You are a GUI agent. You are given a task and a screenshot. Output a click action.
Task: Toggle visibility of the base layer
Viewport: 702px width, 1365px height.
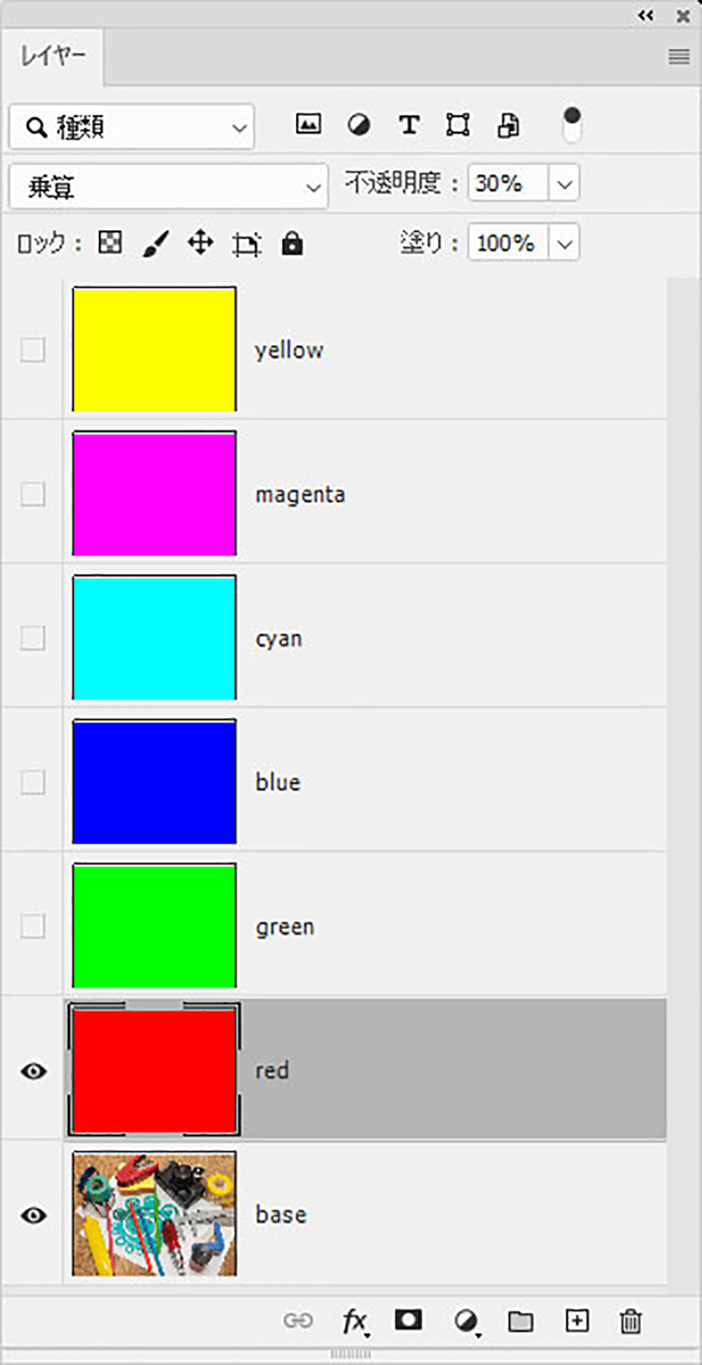[x=33, y=1215]
